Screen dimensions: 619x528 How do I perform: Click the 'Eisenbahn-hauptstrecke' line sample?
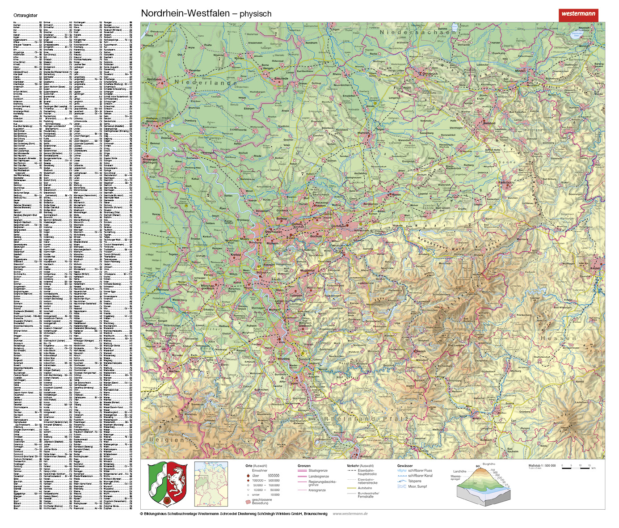(x=351, y=470)
